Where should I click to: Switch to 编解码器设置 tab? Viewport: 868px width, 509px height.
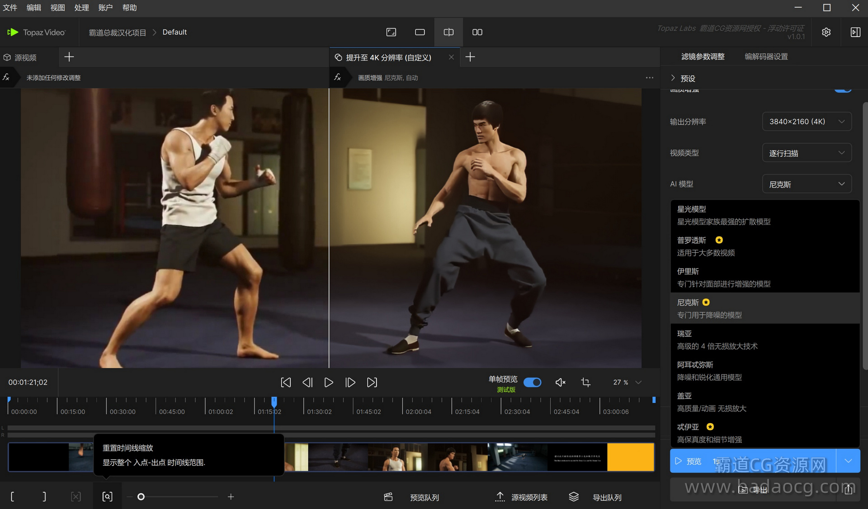click(766, 57)
